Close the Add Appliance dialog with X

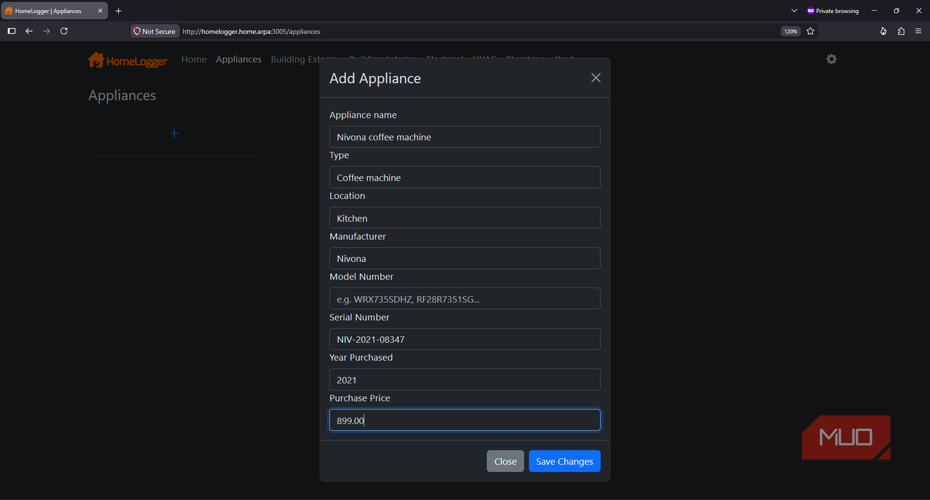(596, 77)
